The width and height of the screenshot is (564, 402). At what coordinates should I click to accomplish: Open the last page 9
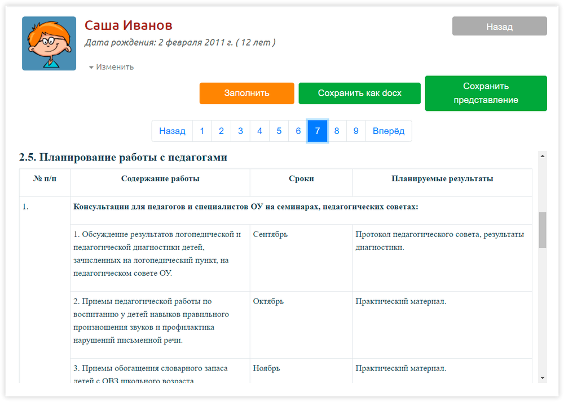356,131
